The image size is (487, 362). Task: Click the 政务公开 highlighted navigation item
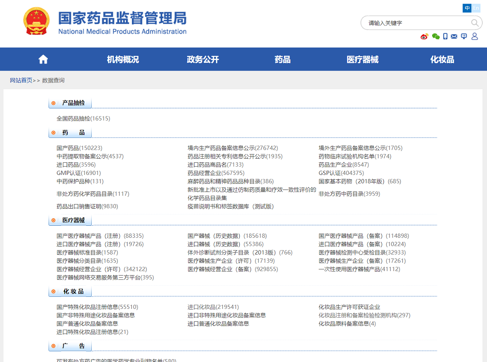click(203, 59)
